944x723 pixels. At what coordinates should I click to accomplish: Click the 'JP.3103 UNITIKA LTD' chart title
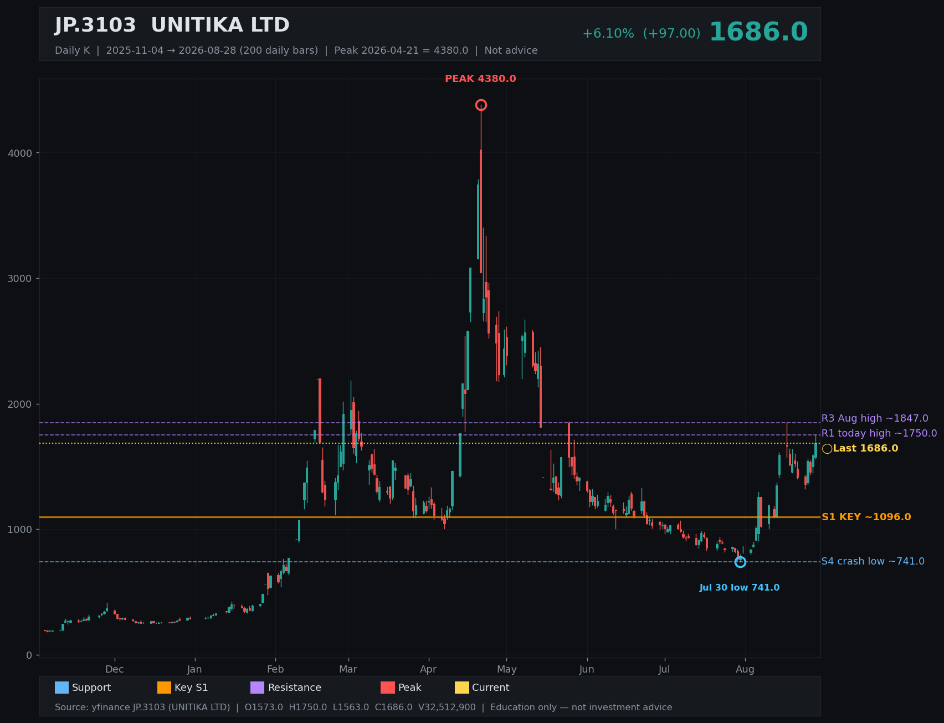(172, 25)
